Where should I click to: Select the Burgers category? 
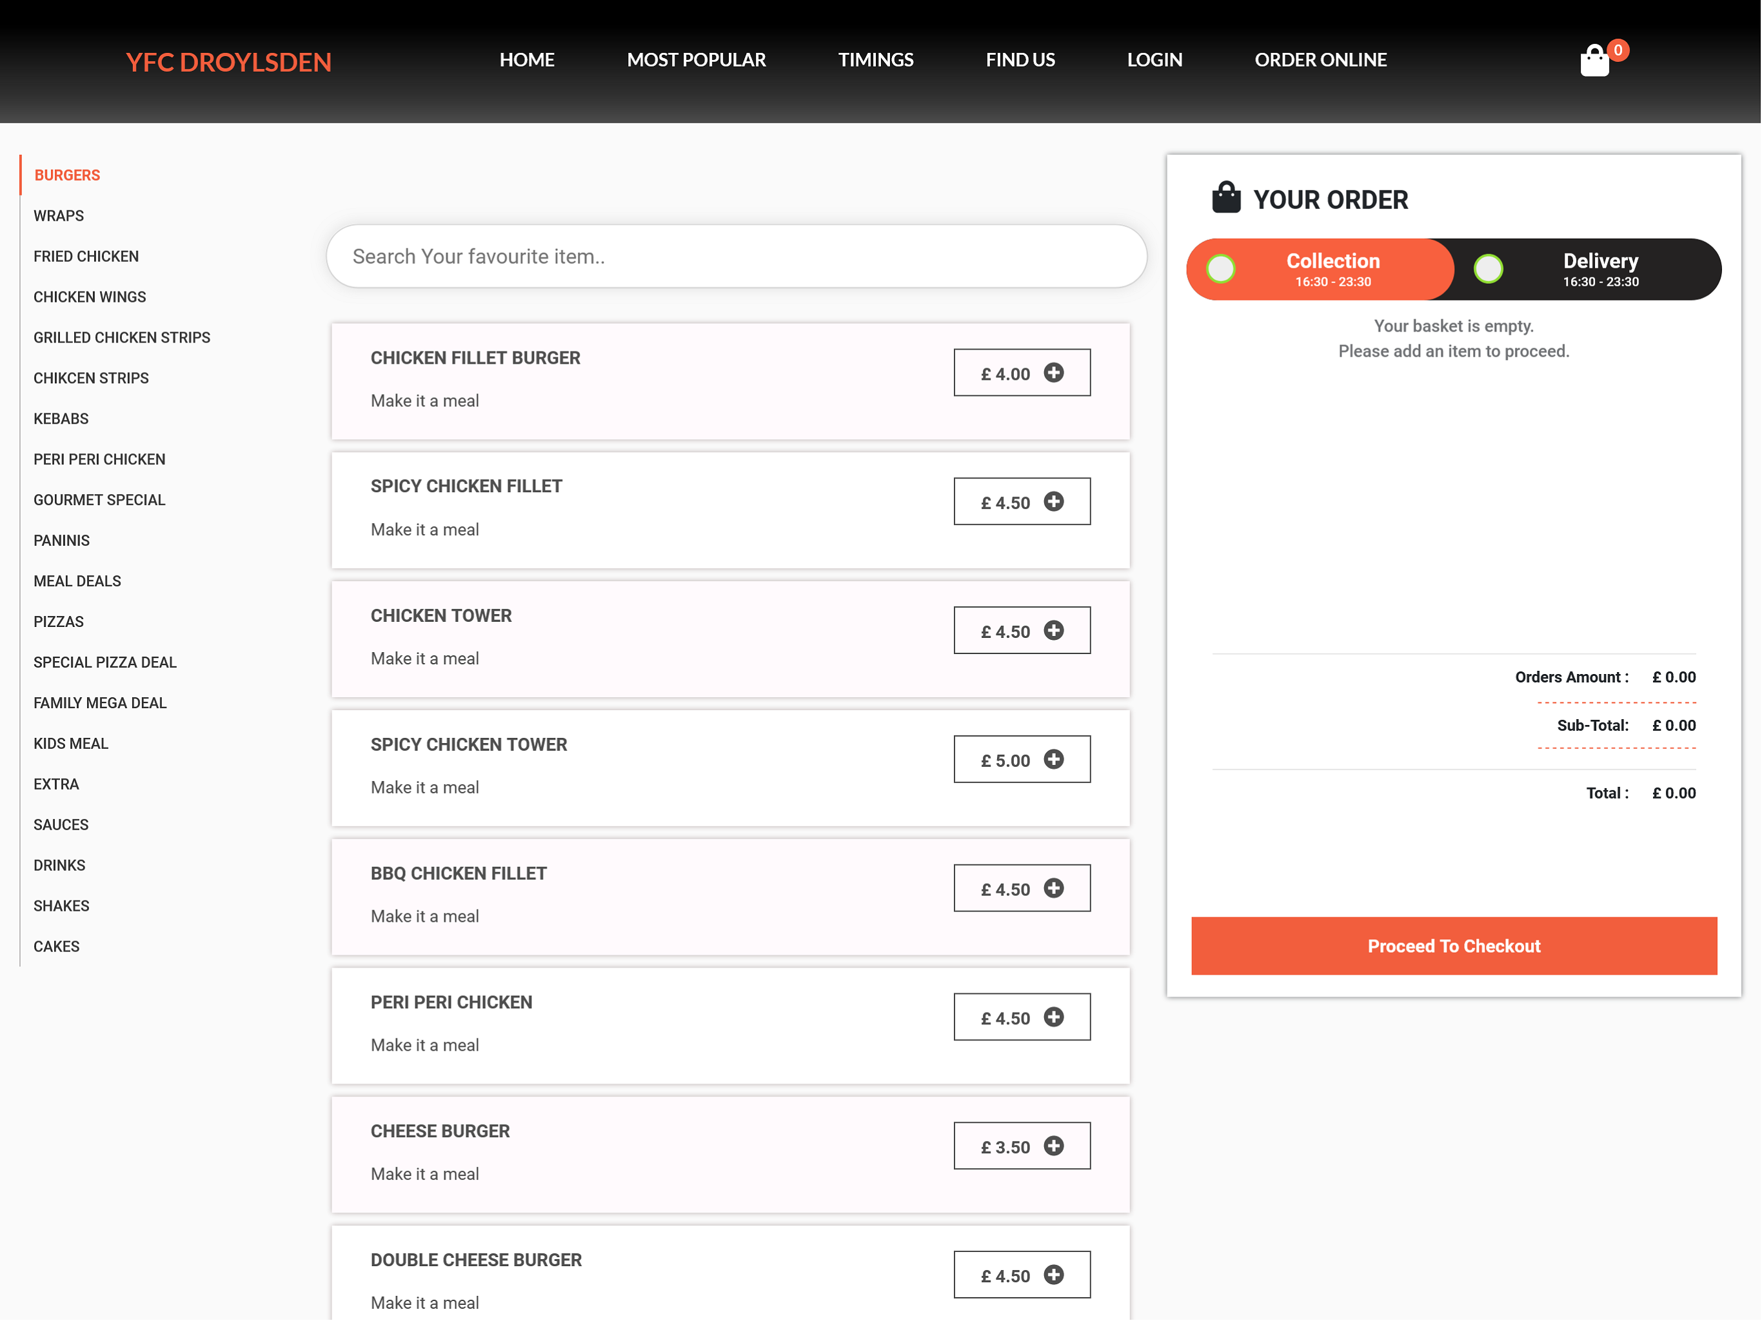(67, 175)
